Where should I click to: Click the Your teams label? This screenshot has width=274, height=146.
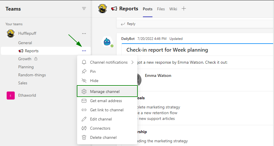(x=14, y=24)
